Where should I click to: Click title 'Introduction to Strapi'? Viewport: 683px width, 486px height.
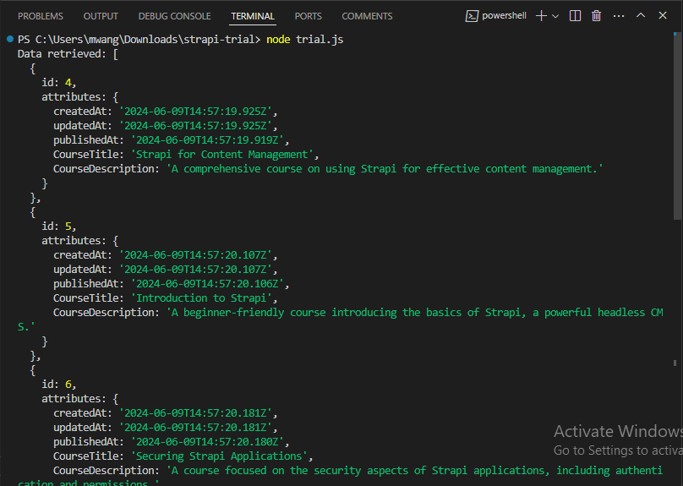point(201,298)
